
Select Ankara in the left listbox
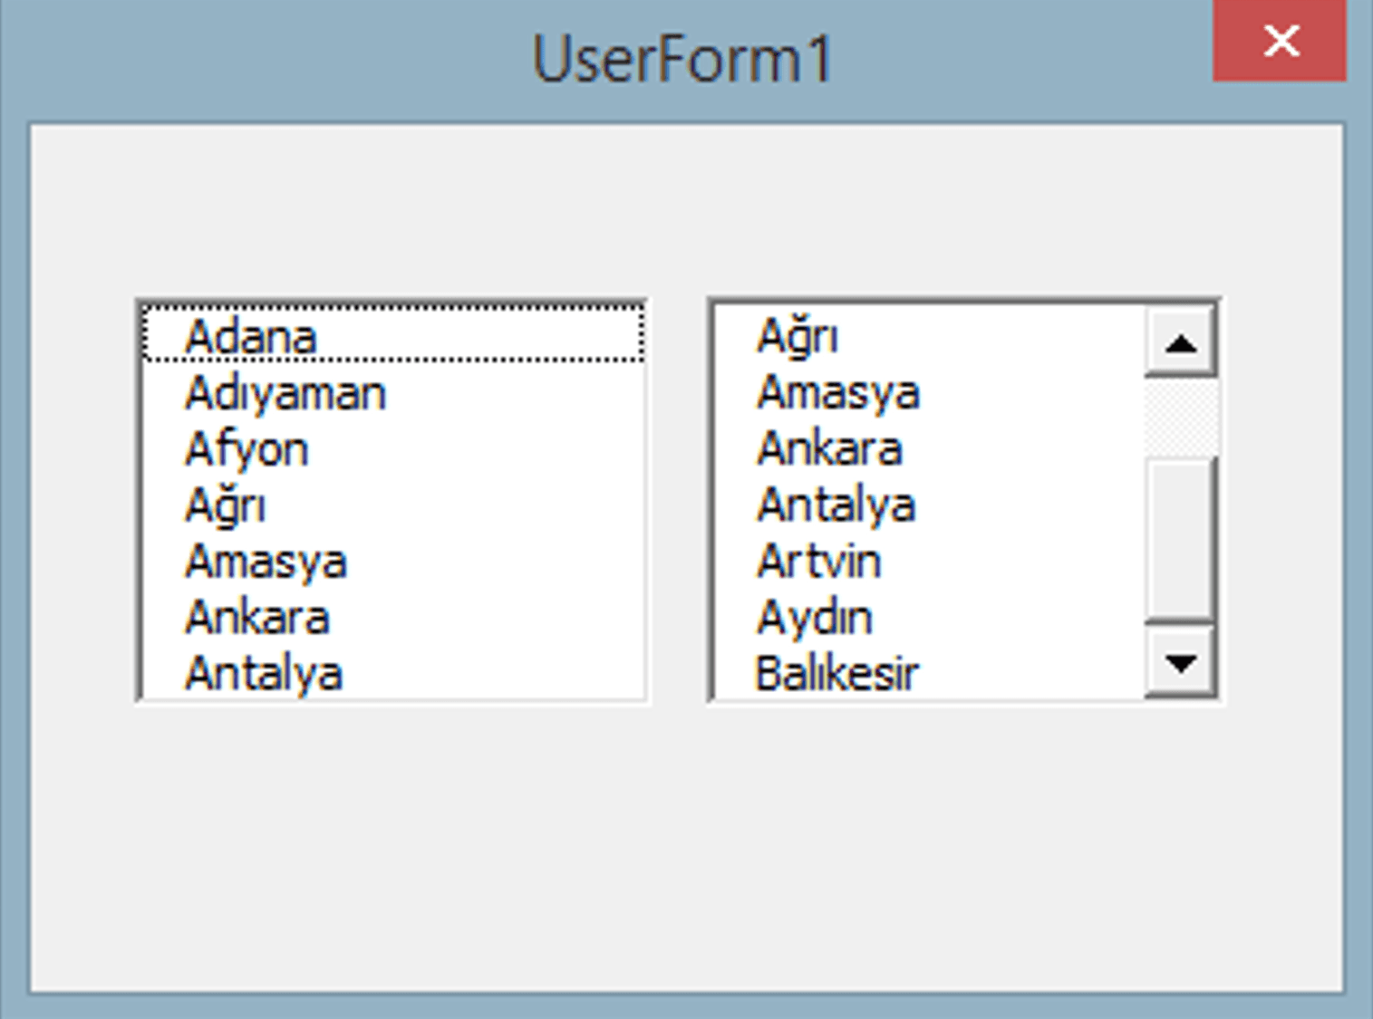(393, 617)
